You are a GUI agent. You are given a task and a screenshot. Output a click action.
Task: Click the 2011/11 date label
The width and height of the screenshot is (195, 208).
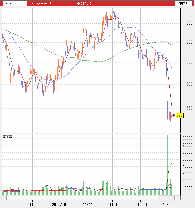pos(86,205)
